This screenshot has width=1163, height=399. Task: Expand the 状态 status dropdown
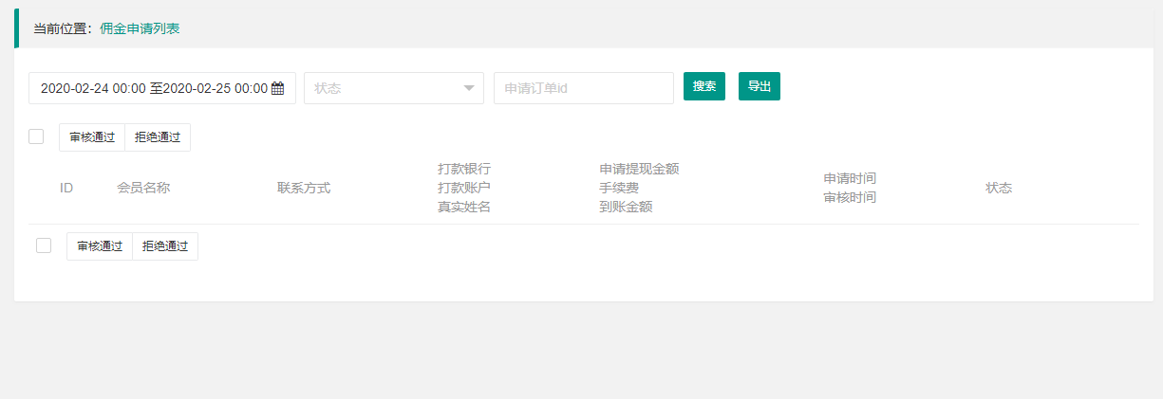point(394,88)
